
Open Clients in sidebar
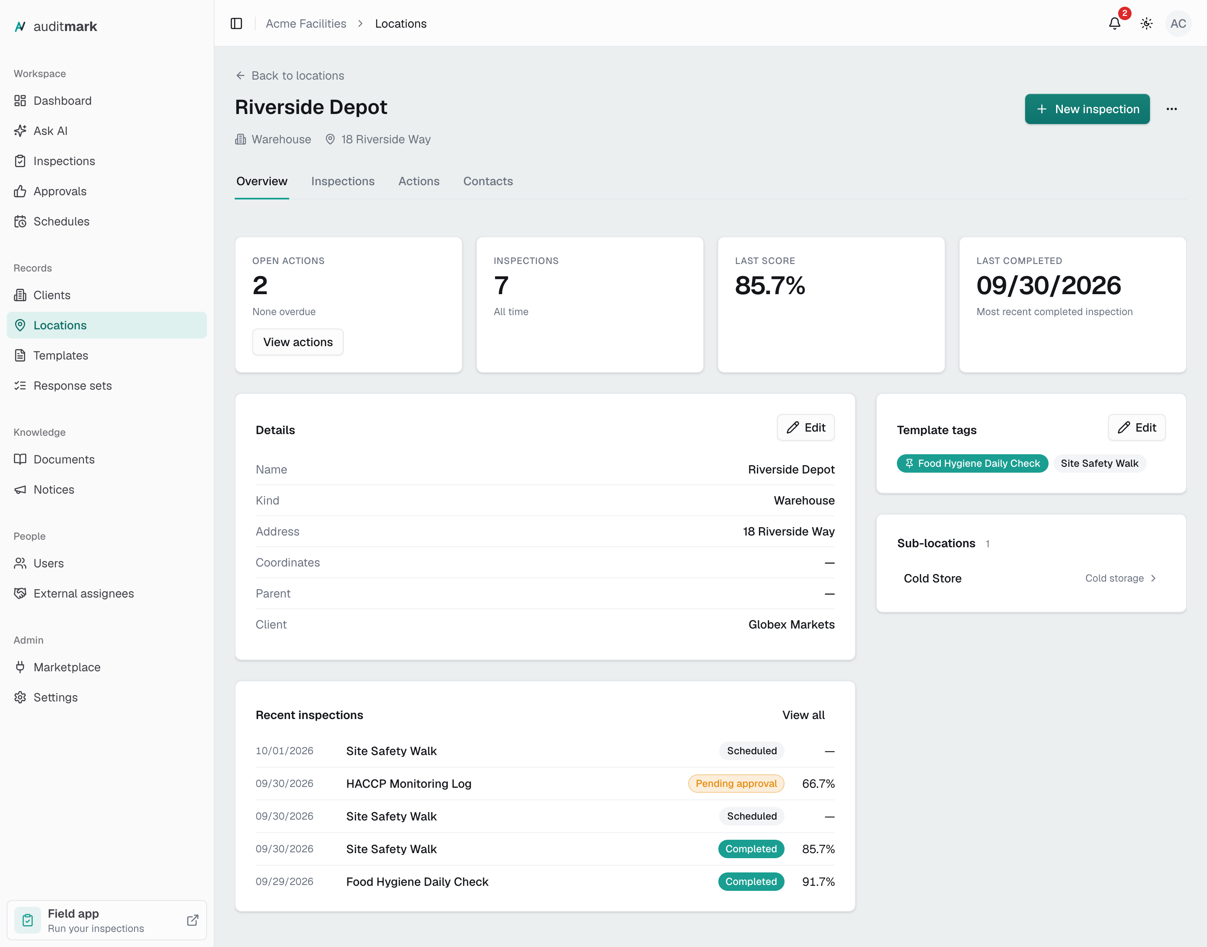[106, 295]
